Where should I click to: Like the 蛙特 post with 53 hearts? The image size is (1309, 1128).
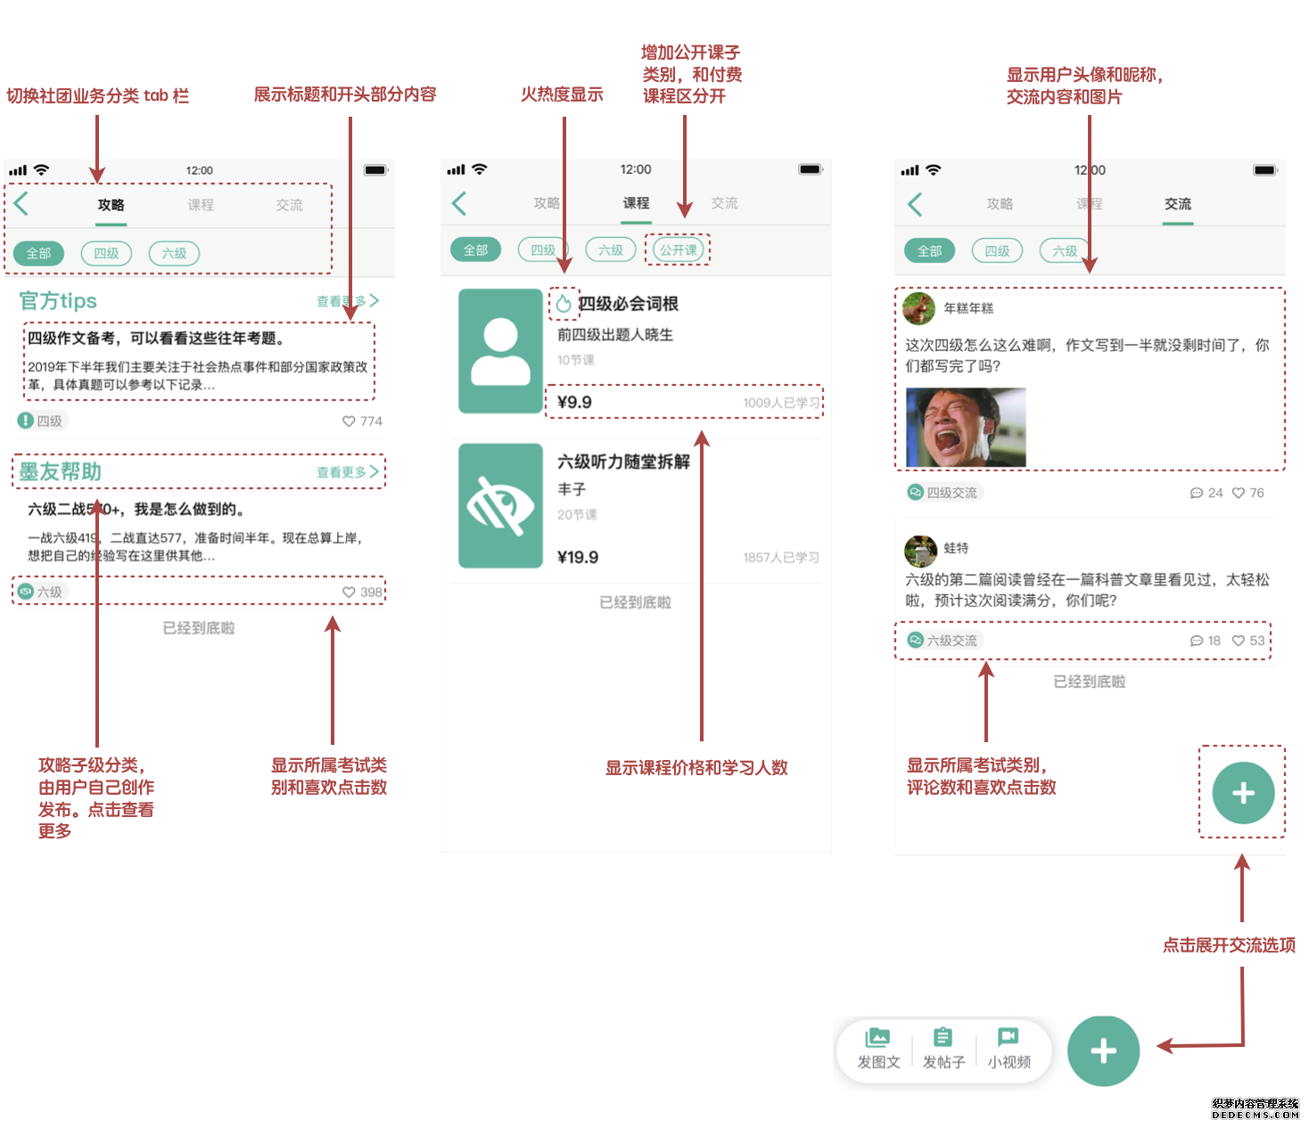tap(1239, 641)
